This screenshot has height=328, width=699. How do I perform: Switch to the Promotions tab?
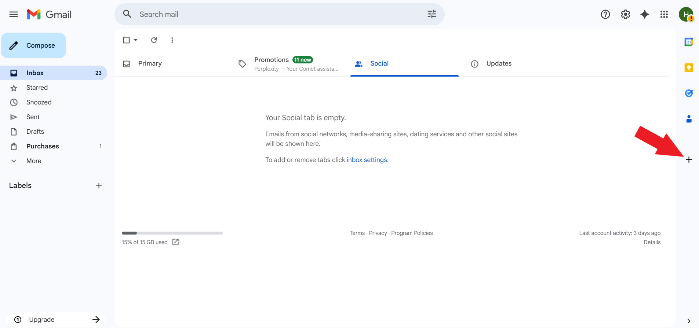coord(288,64)
